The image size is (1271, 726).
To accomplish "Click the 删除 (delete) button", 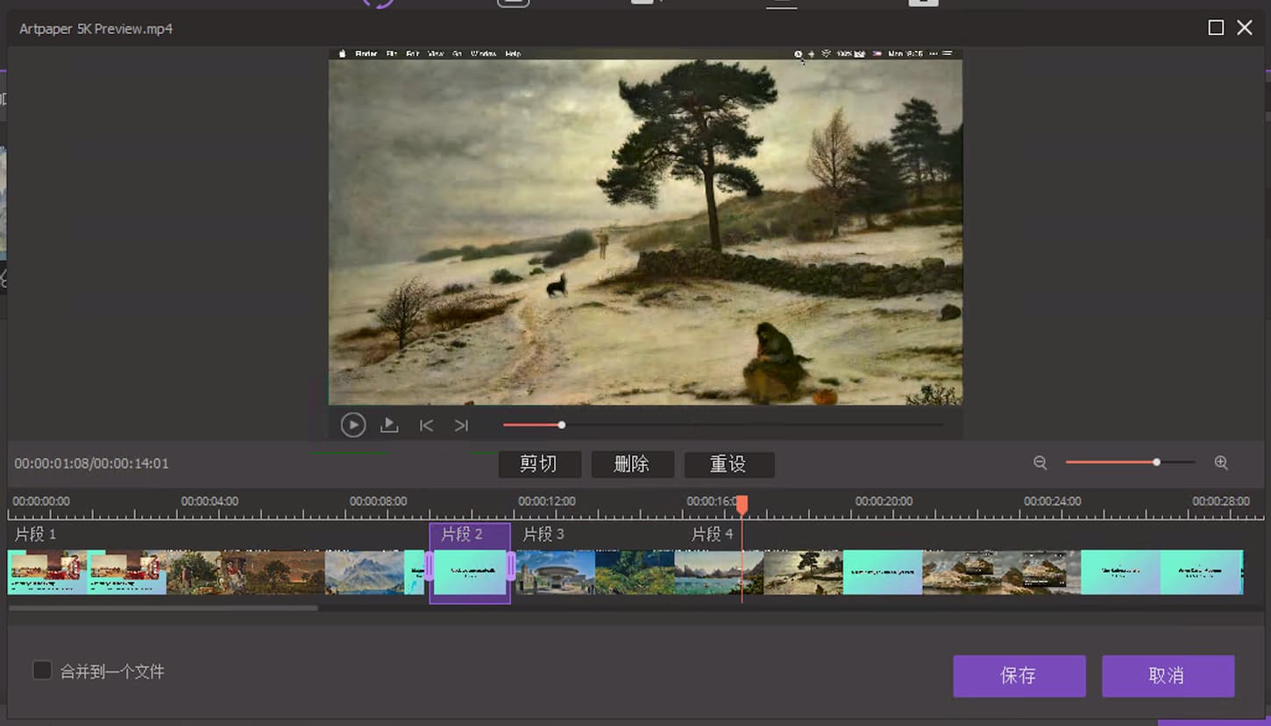I will pos(632,464).
